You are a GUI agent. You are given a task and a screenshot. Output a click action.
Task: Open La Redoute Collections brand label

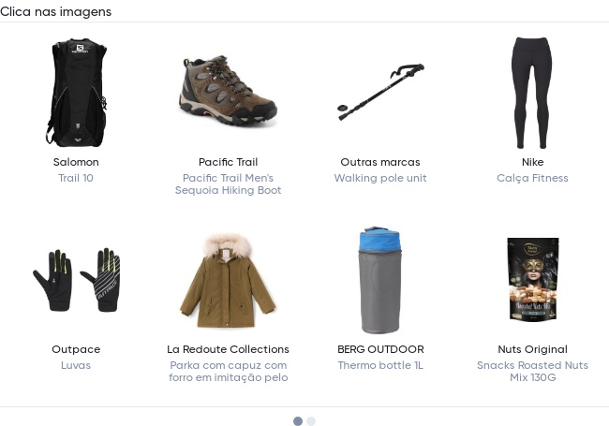click(228, 349)
